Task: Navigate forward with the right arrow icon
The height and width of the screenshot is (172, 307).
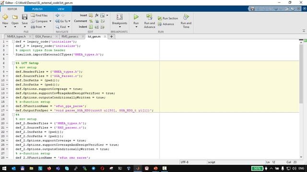Action: point(63,15)
